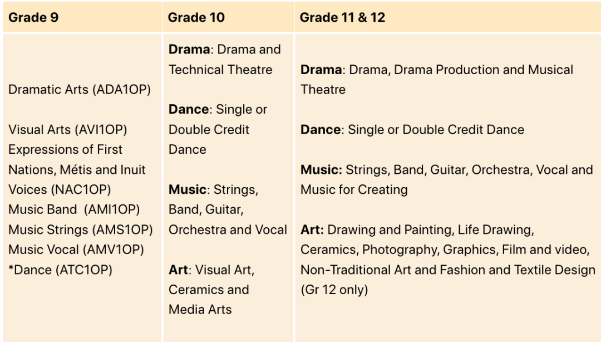Click Visual Arts (AVI1OP) entry
The height and width of the screenshot is (342, 601).
(x=67, y=130)
